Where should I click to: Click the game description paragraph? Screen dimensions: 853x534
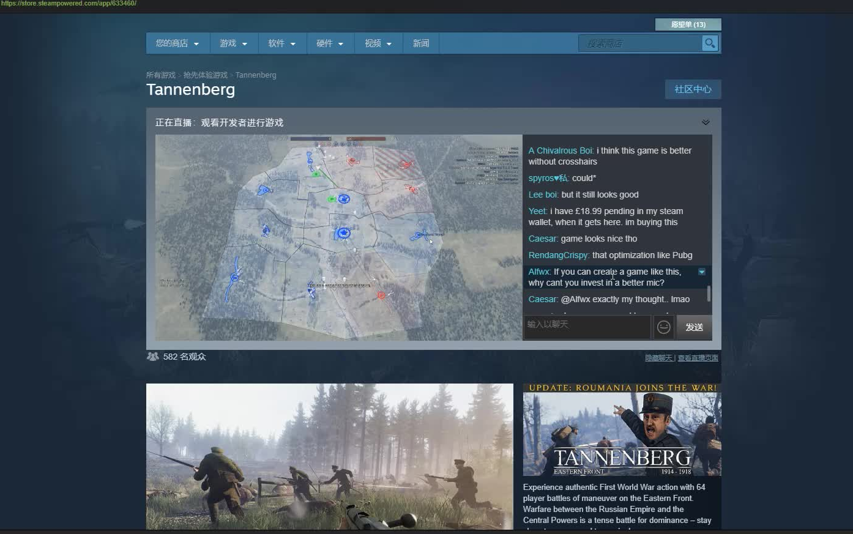pos(618,506)
